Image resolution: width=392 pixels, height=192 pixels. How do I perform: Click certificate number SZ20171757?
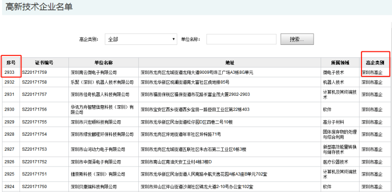pyautogui.click(x=34, y=94)
